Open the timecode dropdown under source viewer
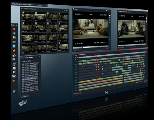The height and width of the screenshot is (120, 154). [80, 50]
